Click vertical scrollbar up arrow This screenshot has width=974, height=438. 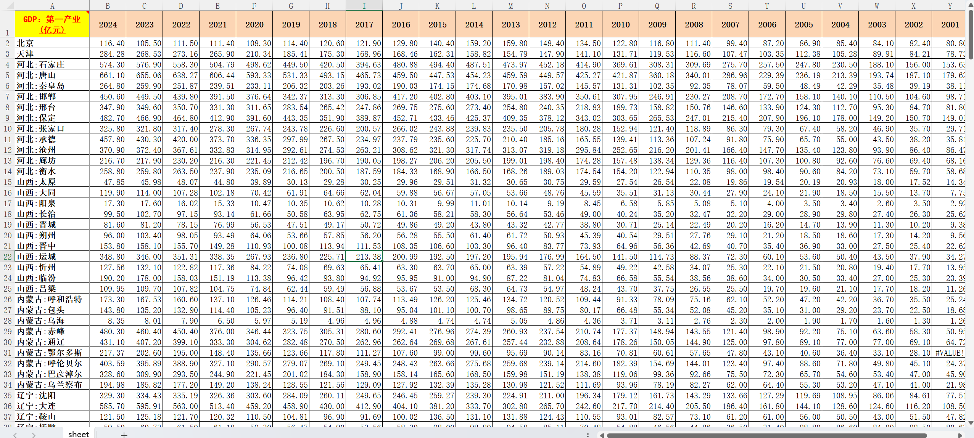[x=971, y=5]
